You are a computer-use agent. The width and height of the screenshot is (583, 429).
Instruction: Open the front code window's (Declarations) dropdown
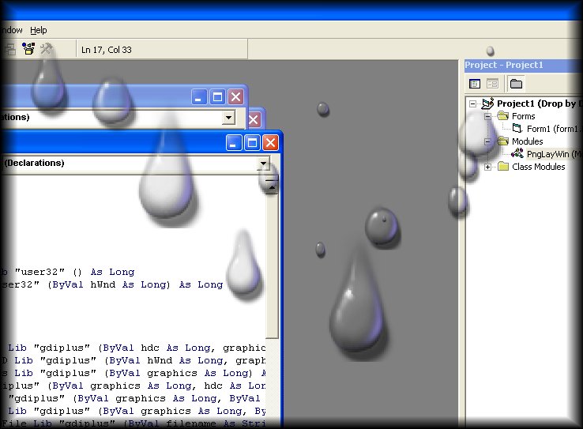click(x=263, y=163)
